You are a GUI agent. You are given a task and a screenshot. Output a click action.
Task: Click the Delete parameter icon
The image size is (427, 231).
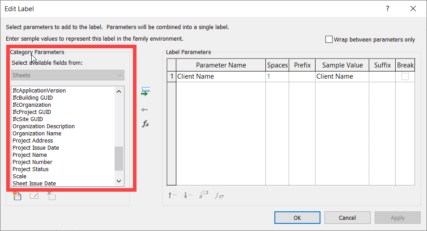click(51, 196)
